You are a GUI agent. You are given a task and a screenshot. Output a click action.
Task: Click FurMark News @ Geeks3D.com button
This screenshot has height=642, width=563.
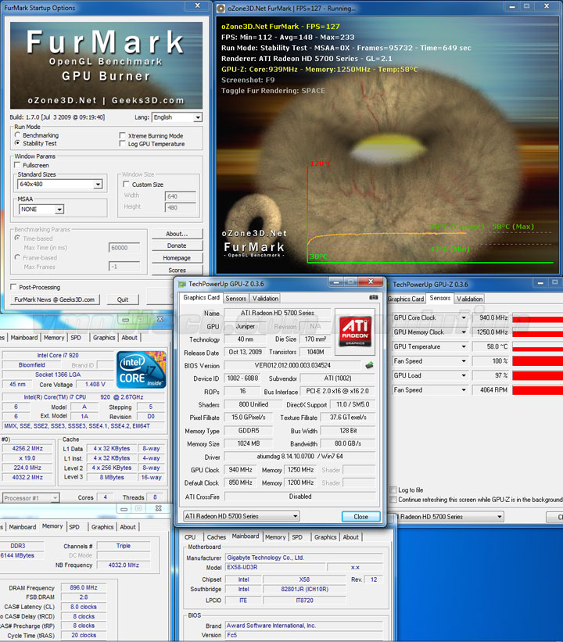(x=55, y=299)
